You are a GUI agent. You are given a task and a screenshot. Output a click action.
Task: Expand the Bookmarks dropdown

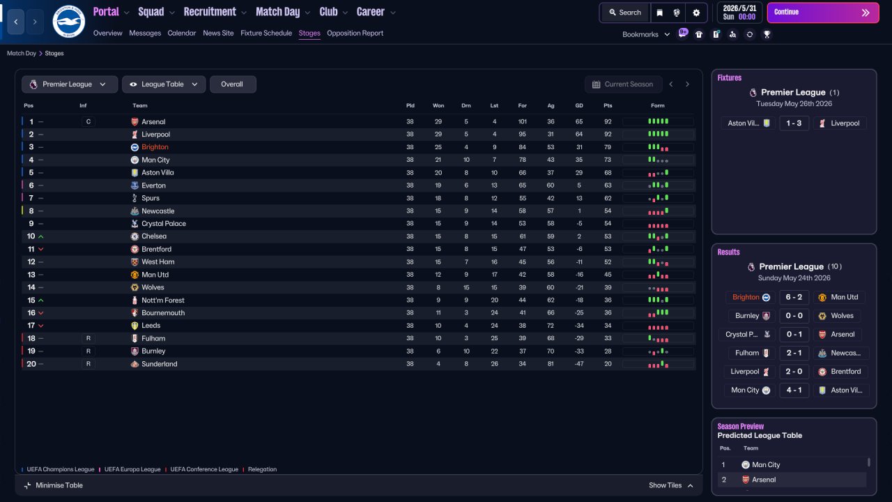click(x=646, y=34)
